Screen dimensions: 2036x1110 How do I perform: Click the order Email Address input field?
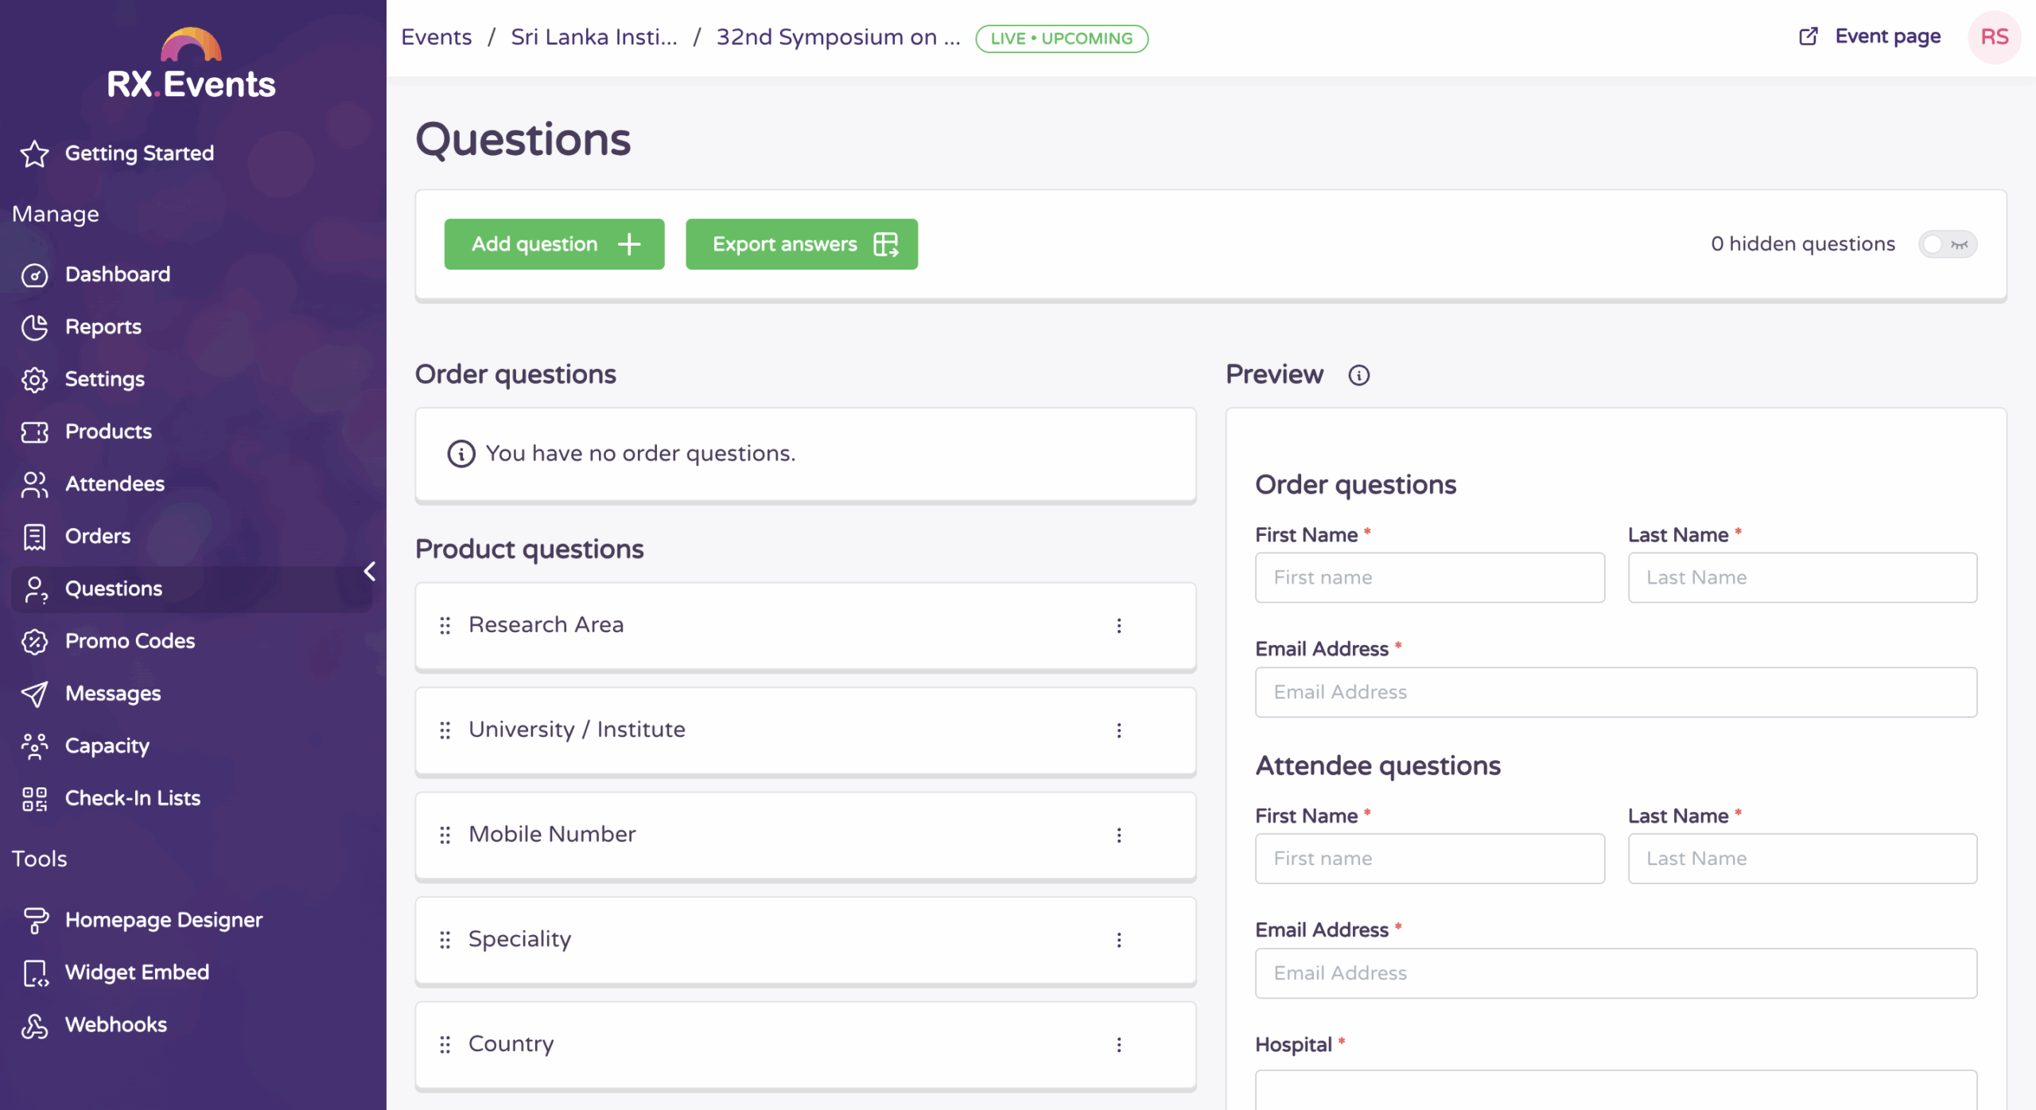point(1615,692)
